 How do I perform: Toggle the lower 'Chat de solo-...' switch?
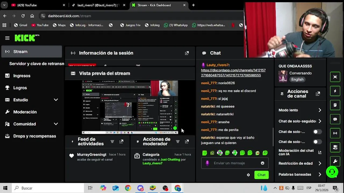(317, 142)
